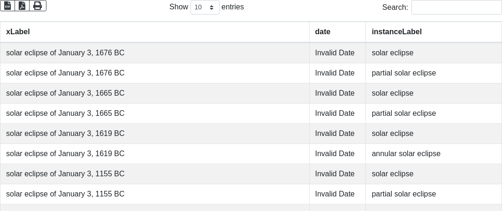Screen dimensions: 502x211
Task: Select the first 1619 BC eclipse label
Action: (65, 134)
